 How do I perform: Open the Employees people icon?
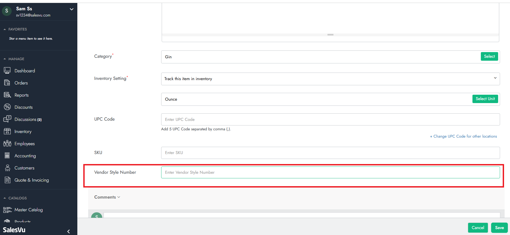pos(7,144)
